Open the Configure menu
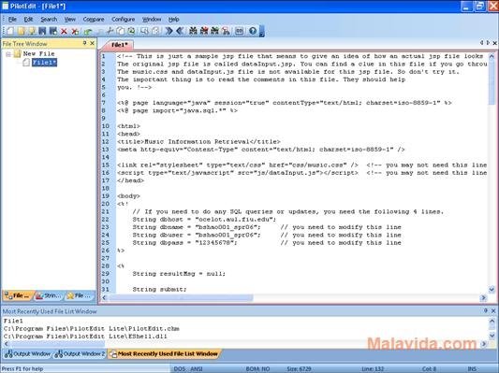 tap(124, 20)
